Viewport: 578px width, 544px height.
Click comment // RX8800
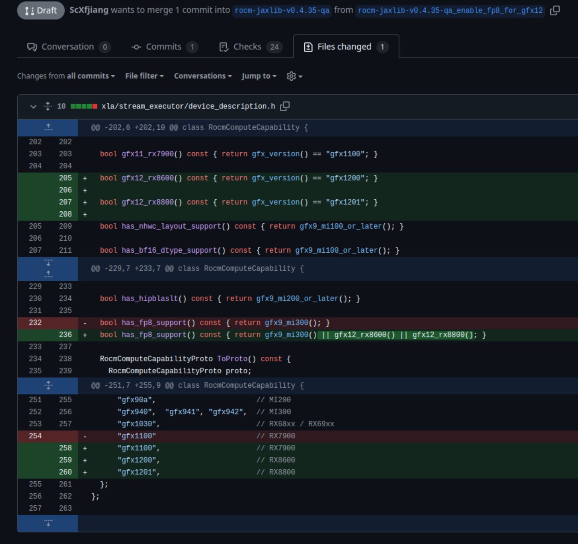point(276,472)
